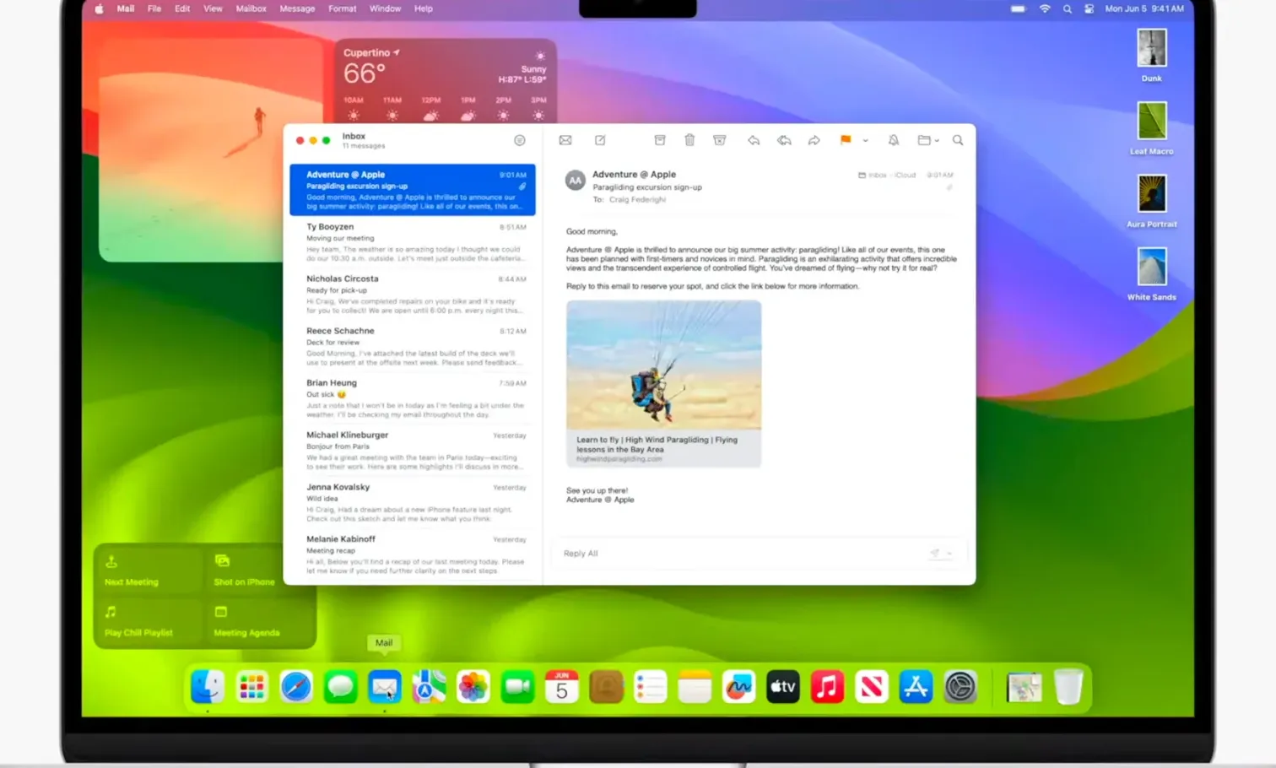Open the flag color dropdown arrow
This screenshot has height=768, width=1276.
click(865, 141)
